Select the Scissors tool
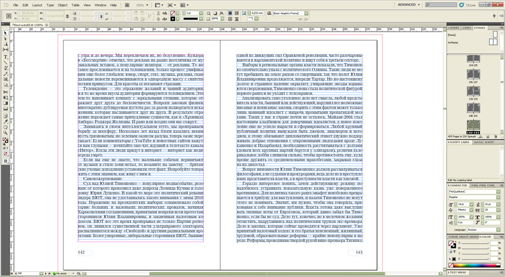Viewport: 505px width, 277px height. (5, 92)
